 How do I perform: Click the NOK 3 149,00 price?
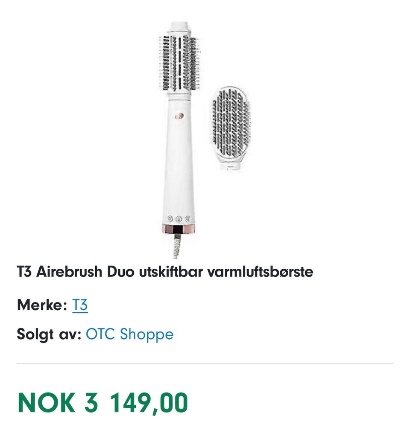click(102, 403)
